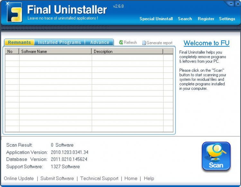Click the Final Uninstaller logo icon
This screenshot has width=241, height=187.
pos(14,12)
